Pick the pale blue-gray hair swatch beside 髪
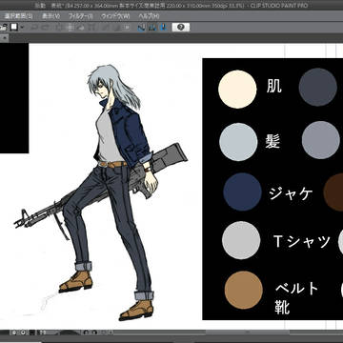 click(x=238, y=142)
